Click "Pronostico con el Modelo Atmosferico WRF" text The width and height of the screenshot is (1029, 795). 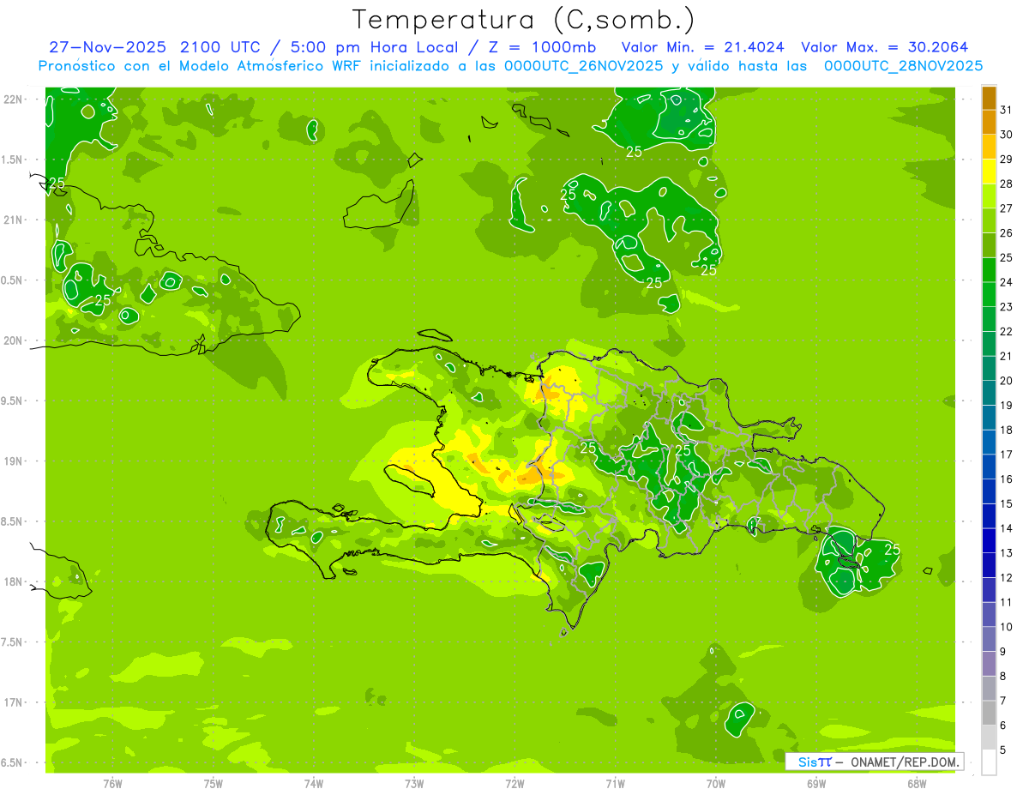click(x=201, y=66)
